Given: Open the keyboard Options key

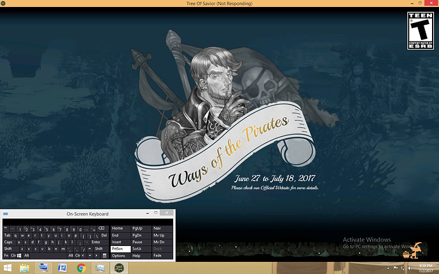Looking at the screenshot, I should point(119,256).
